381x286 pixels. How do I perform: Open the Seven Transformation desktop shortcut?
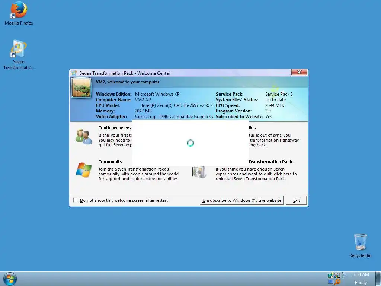coord(19,55)
